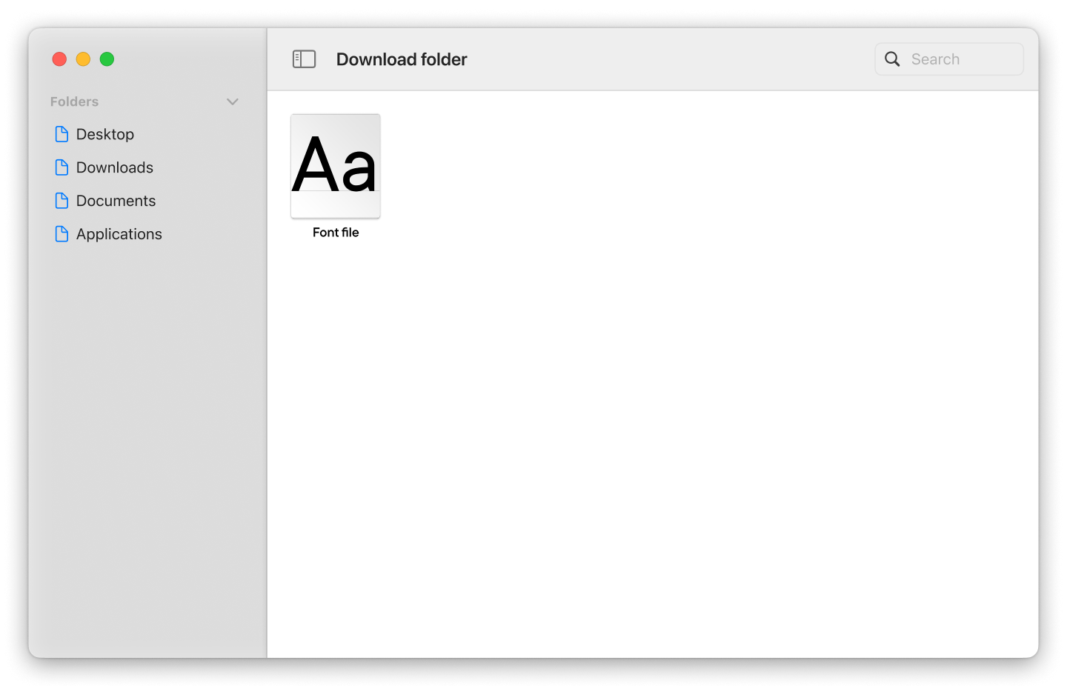This screenshot has height=686, width=1067.
Task: Click the Documents folder document icon
Action: (62, 201)
